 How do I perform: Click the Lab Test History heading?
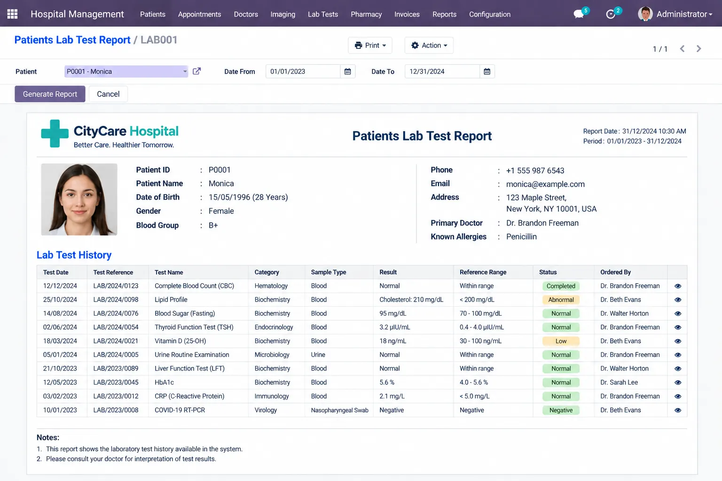pos(74,255)
